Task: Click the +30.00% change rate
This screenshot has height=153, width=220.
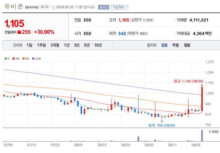Action: coord(44,32)
